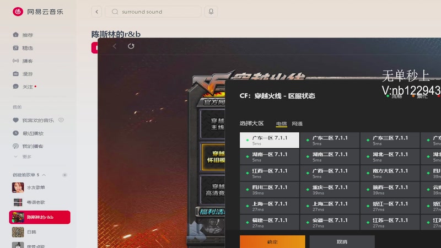The width and height of the screenshot is (441, 248).
Task: Choose the 江苏一区 7.1.1 server
Action: 390,223
